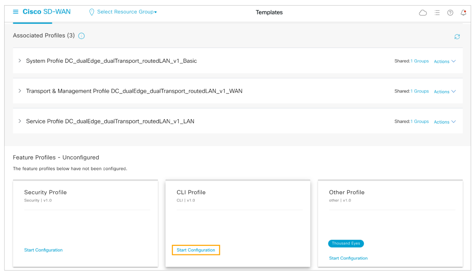Open Actions menu for Transport & Management Profile
The height and width of the screenshot is (274, 475).
[444, 92]
